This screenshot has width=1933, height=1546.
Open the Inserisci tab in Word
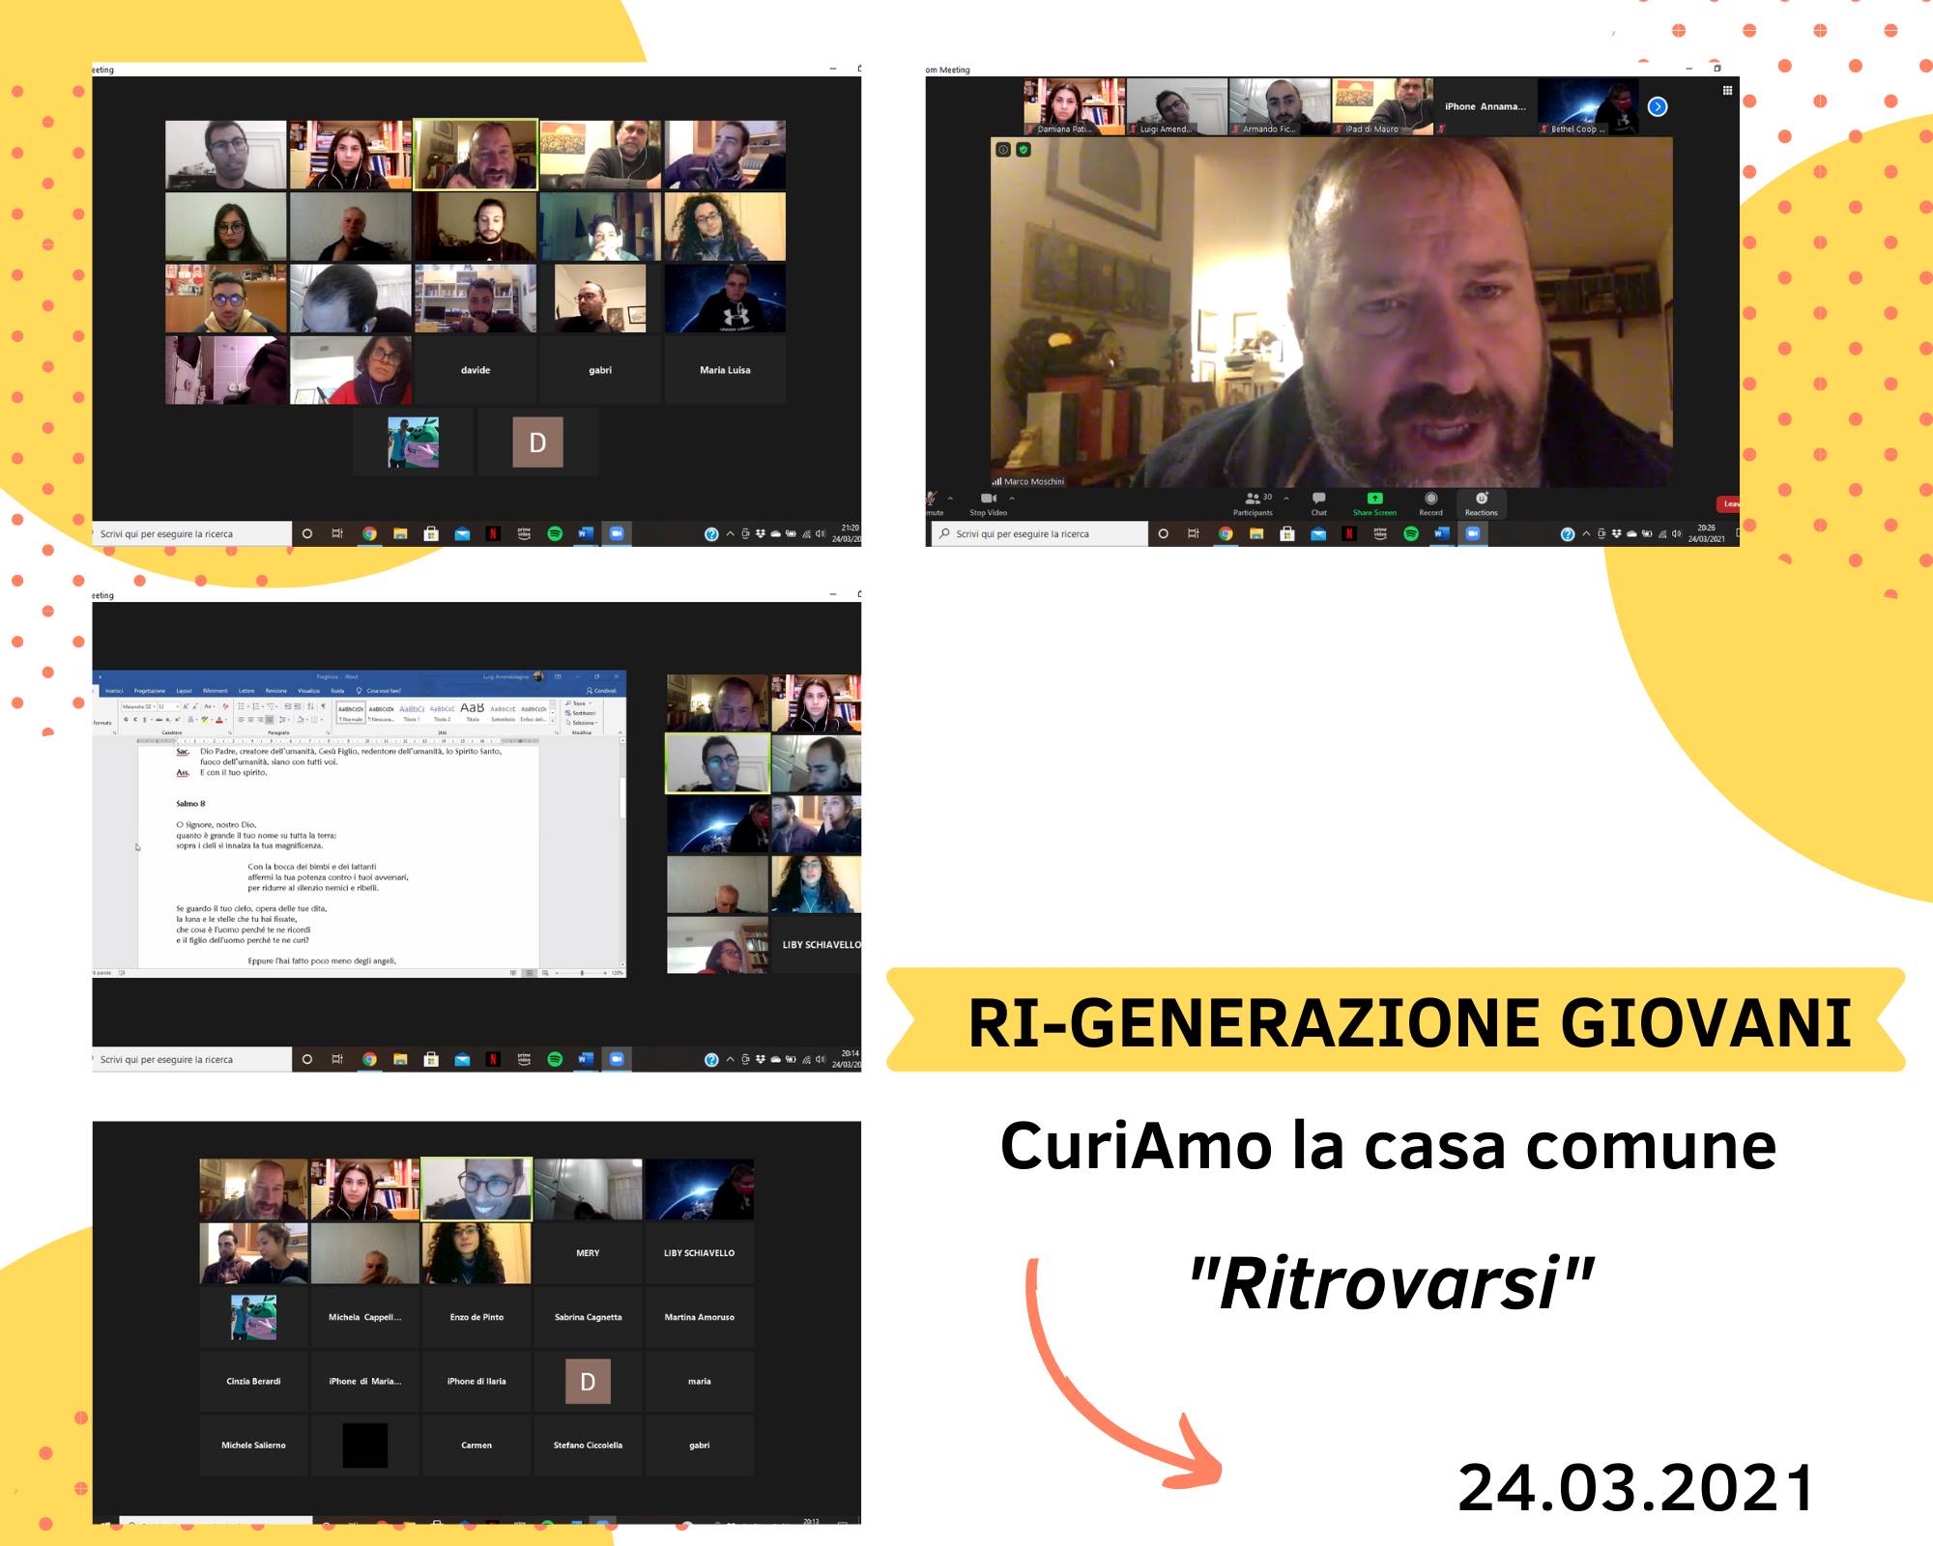pyautogui.click(x=114, y=691)
